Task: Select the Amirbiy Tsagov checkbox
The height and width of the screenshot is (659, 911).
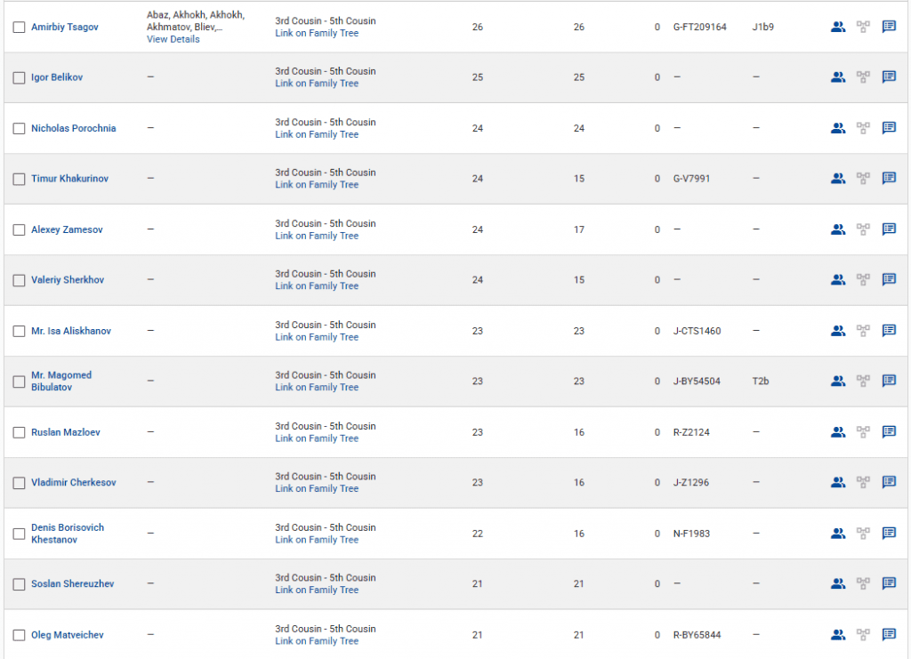Action: [19, 28]
